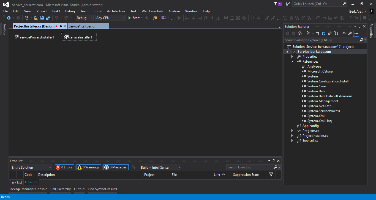Open the Entire Solution scope dropdown
This screenshot has height=200, width=376.
pyautogui.click(x=31, y=167)
